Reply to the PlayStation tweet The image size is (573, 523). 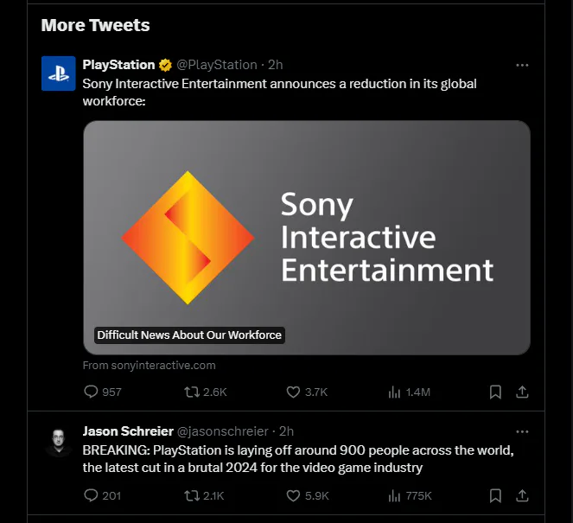(92, 392)
